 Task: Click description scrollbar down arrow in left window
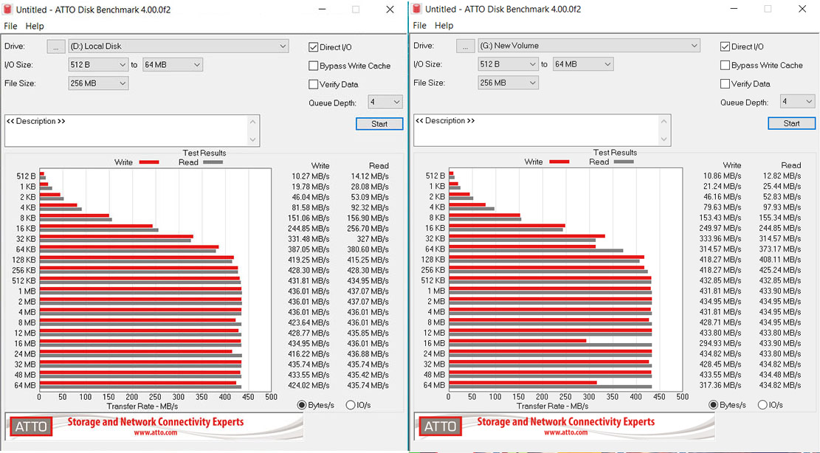click(x=253, y=139)
